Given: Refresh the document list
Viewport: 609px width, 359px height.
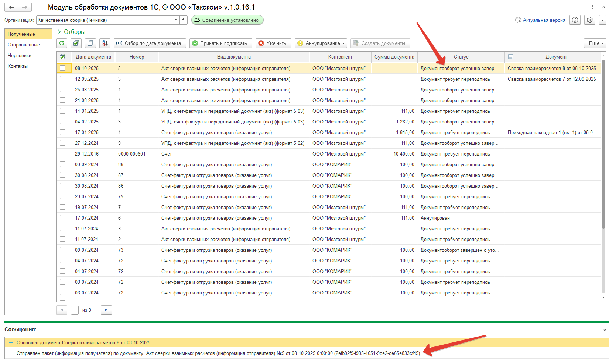Looking at the screenshot, I should 62,43.
